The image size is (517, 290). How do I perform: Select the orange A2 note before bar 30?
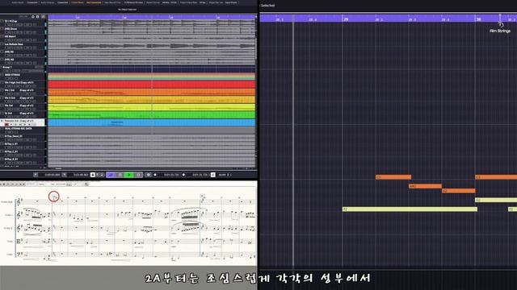coord(459,191)
